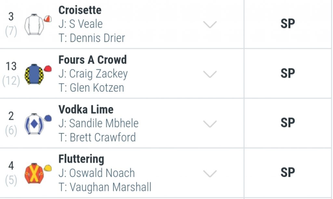Select SP odds for Croisette

287,23
